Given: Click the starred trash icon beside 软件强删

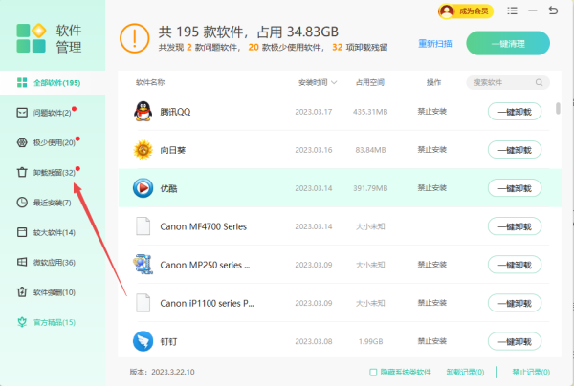Looking at the screenshot, I should tap(22, 292).
